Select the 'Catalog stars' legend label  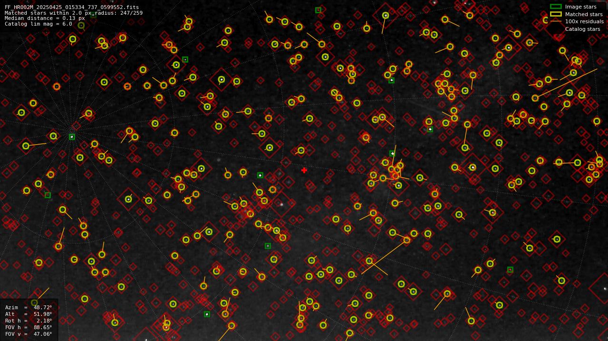(582, 29)
